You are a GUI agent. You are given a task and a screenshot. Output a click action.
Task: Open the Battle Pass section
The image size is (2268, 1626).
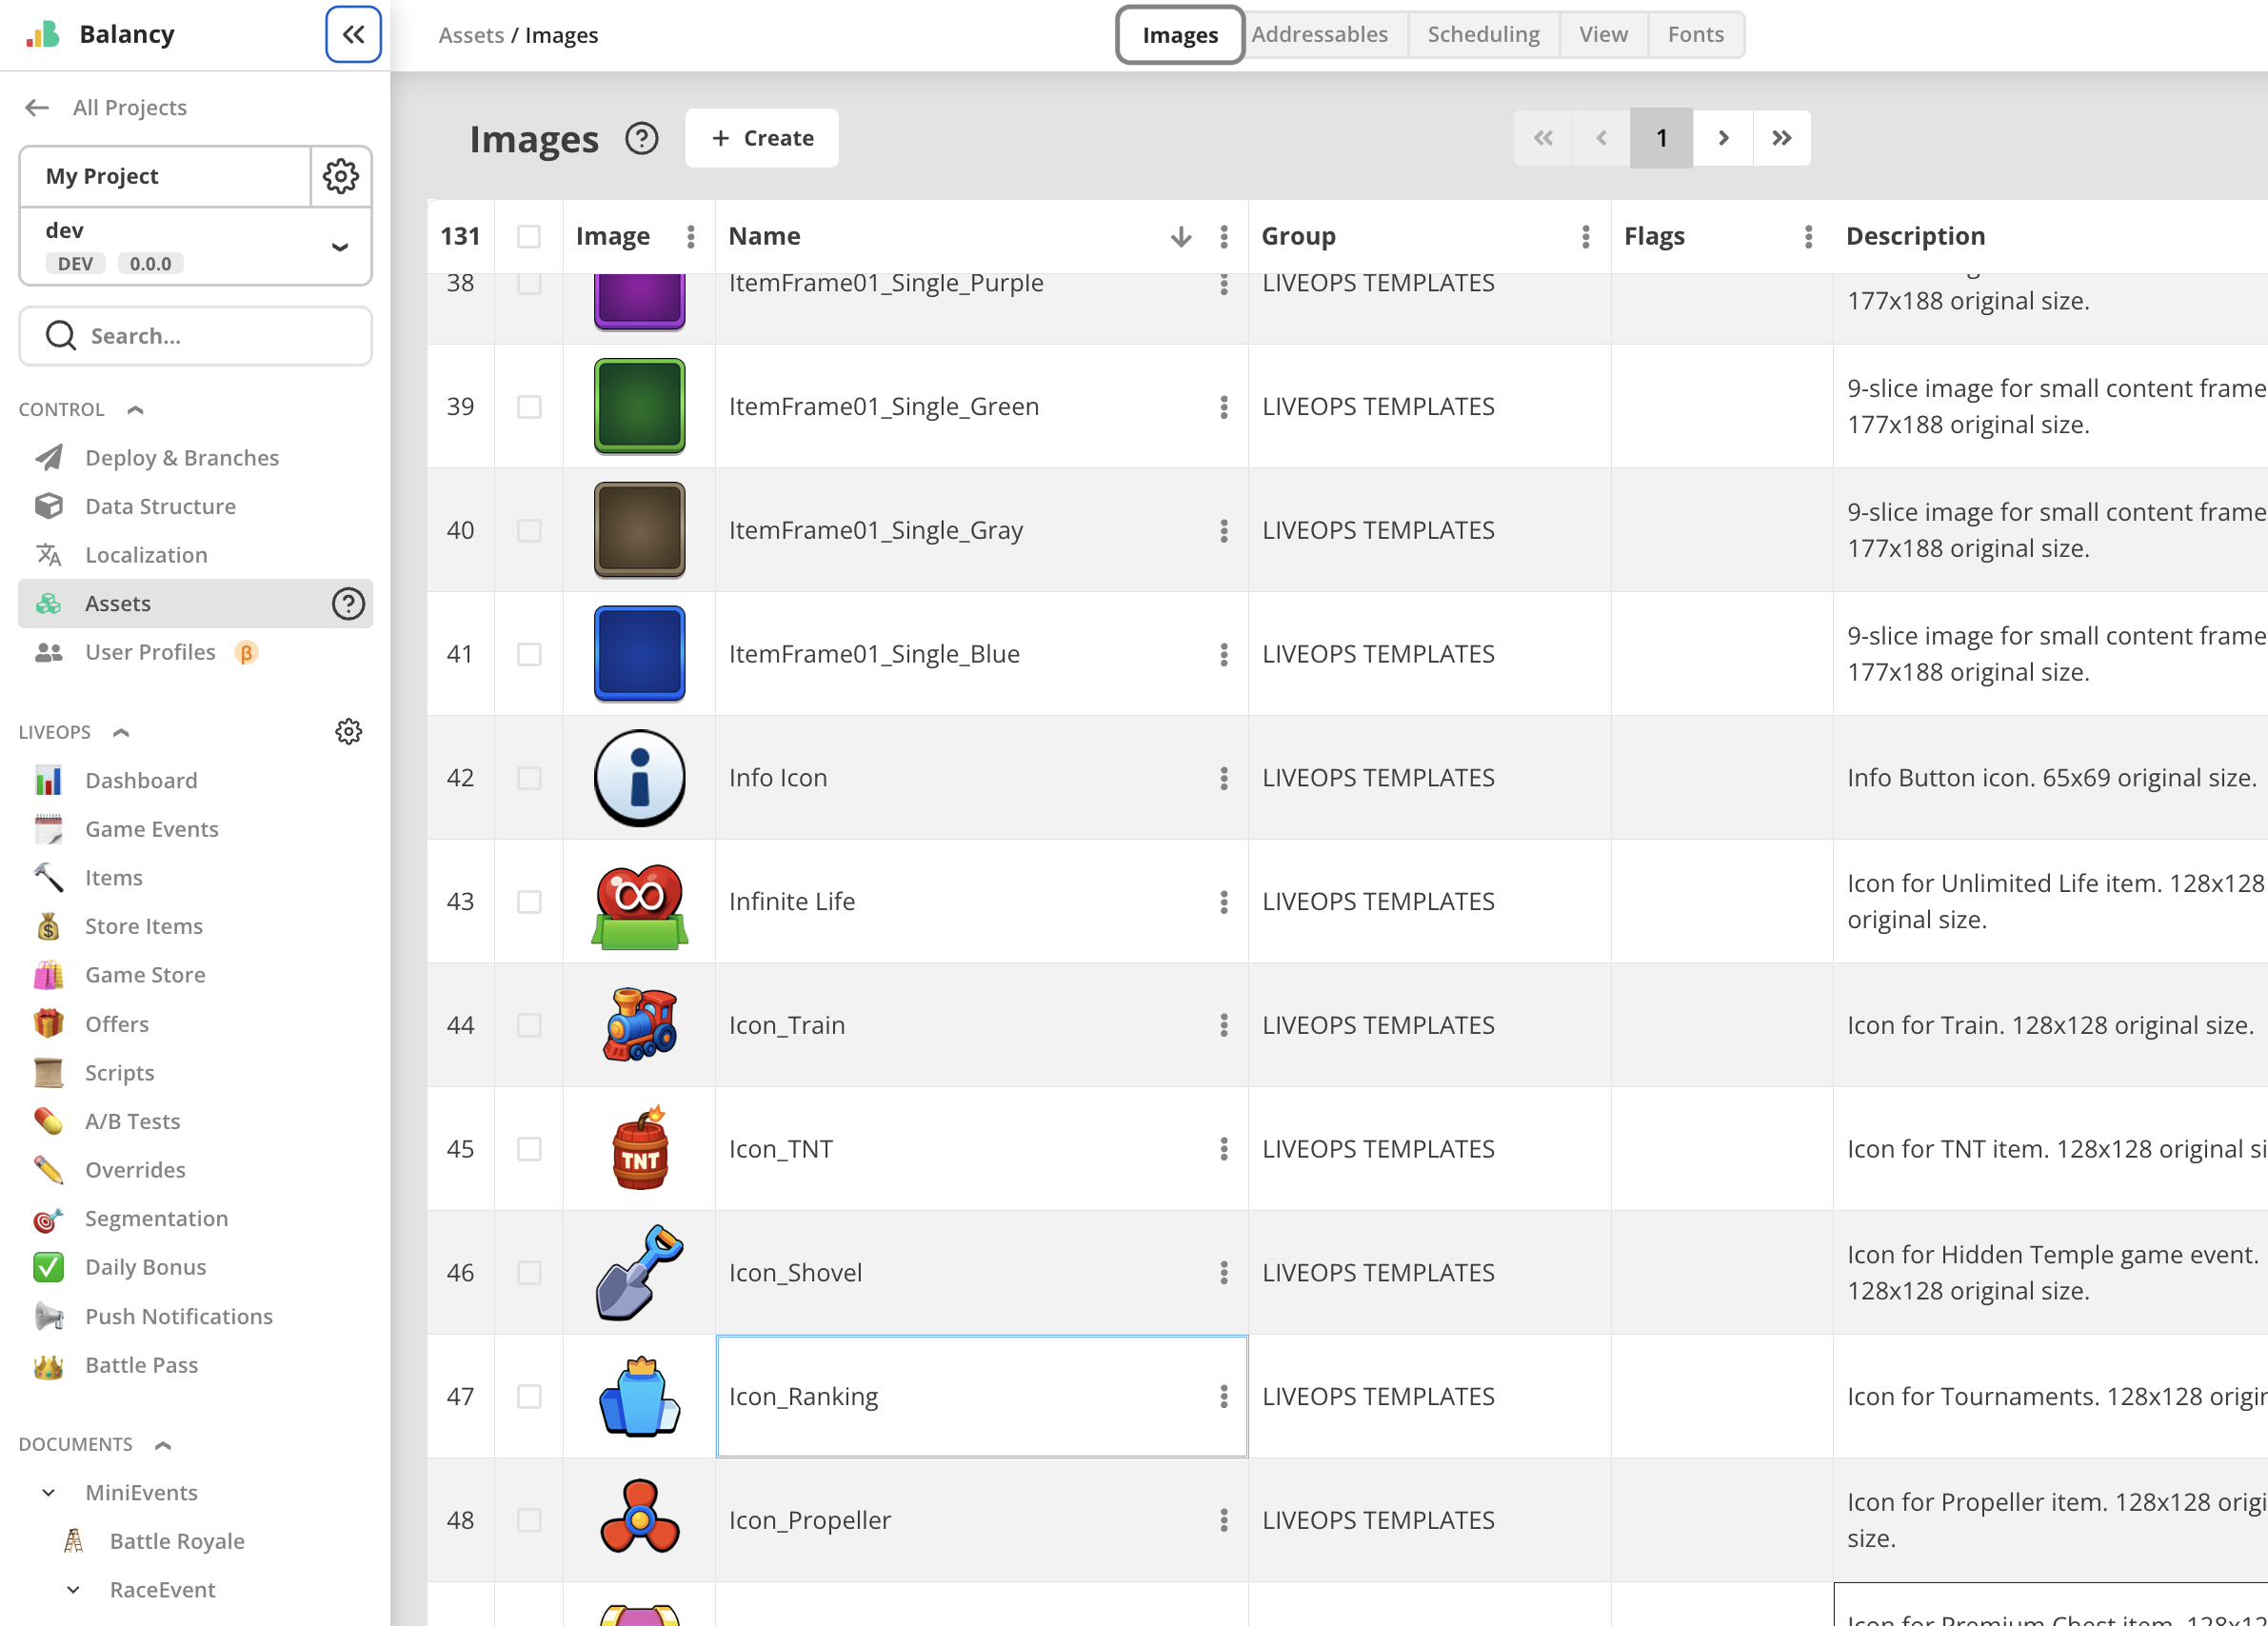tap(141, 1364)
